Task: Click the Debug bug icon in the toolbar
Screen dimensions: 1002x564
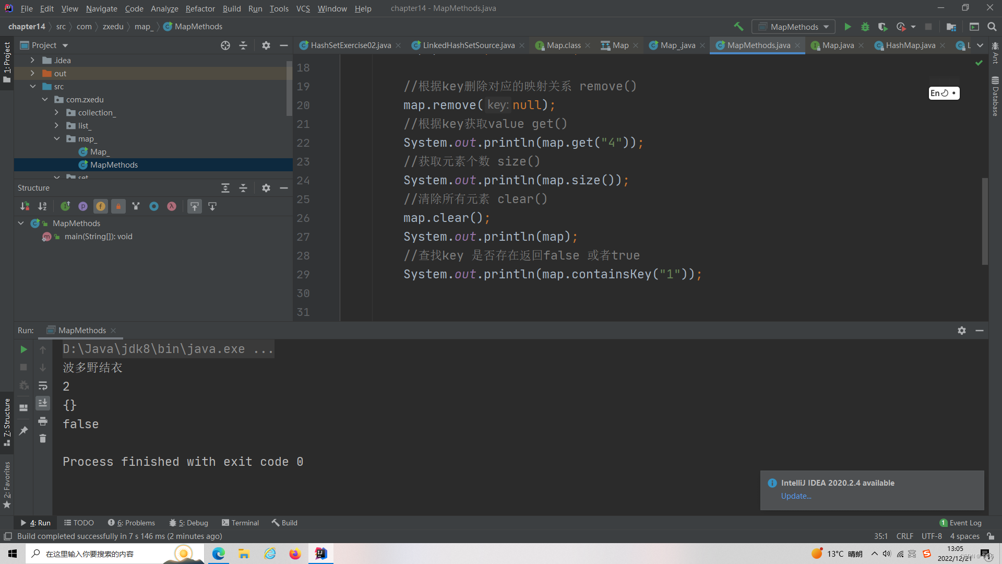Action: [x=865, y=27]
